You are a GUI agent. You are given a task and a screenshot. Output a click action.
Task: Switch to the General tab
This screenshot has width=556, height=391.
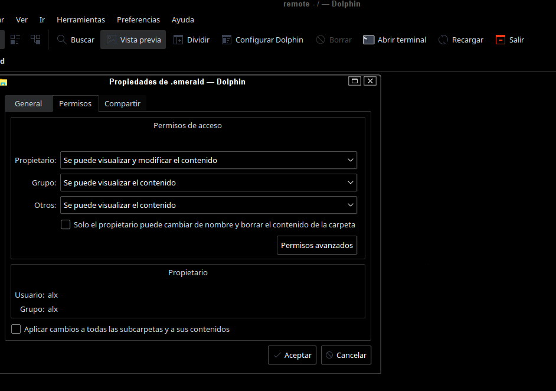tap(28, 103)
